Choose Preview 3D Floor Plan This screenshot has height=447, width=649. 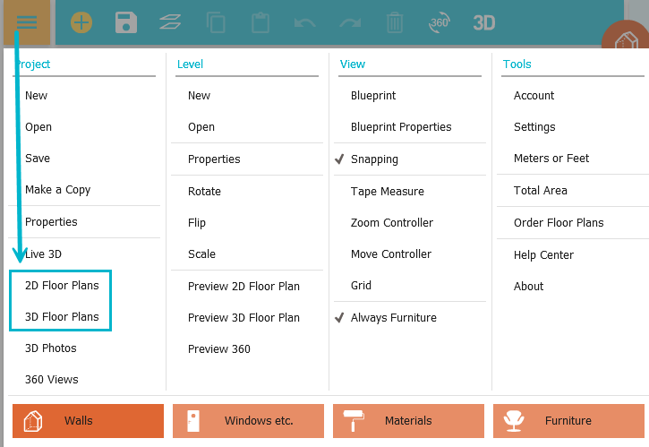(243, 318)
